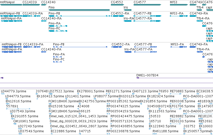Select the CG4577 gene feature
213x135 pixels.
(147, 5)
